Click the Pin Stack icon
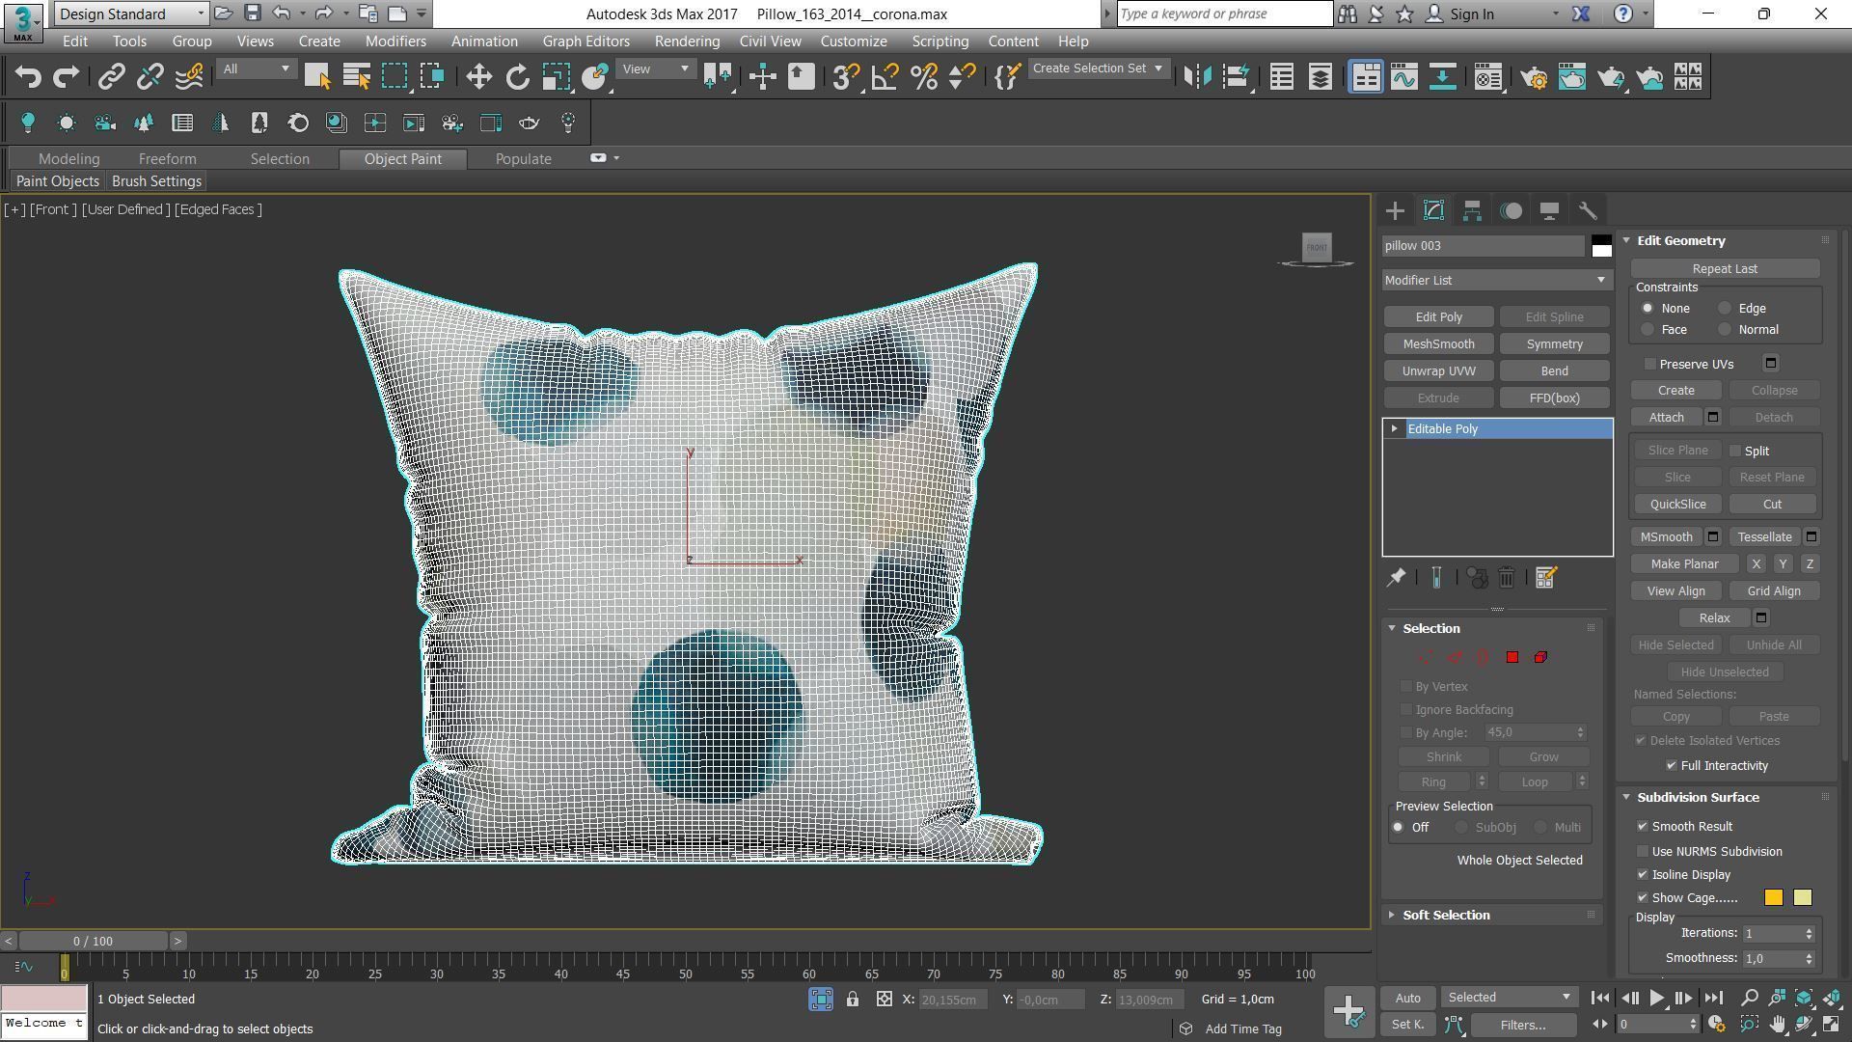This screenshot has height=1042, width=1852. pos(1396,578)
